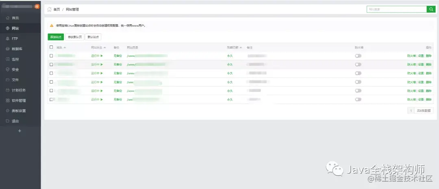439x189 pixels.
Task: Tick the select-all checkbox in table header
Action: point(51,47)
